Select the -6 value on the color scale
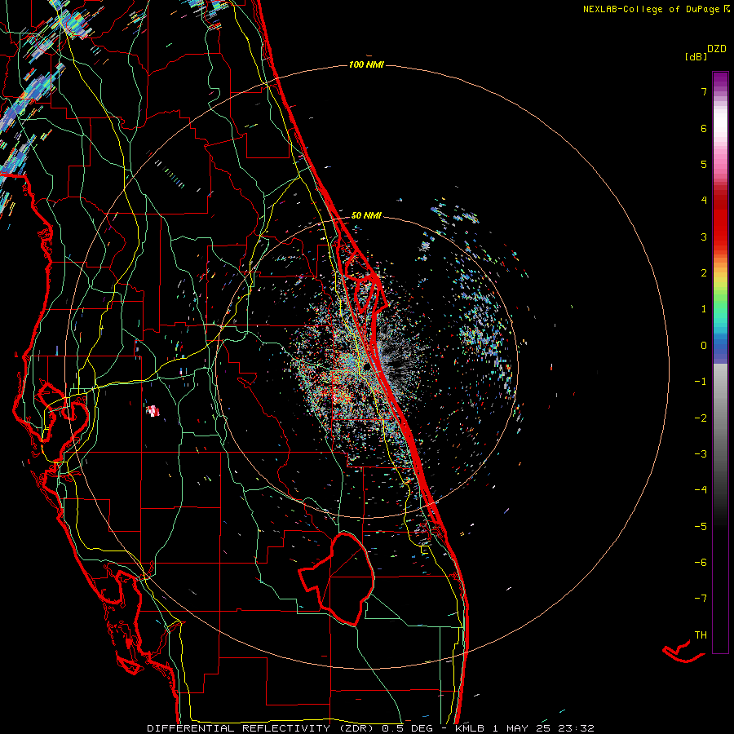Image resolution: width=734 pixels, height=734 pixels. click(x=701, y=562)
